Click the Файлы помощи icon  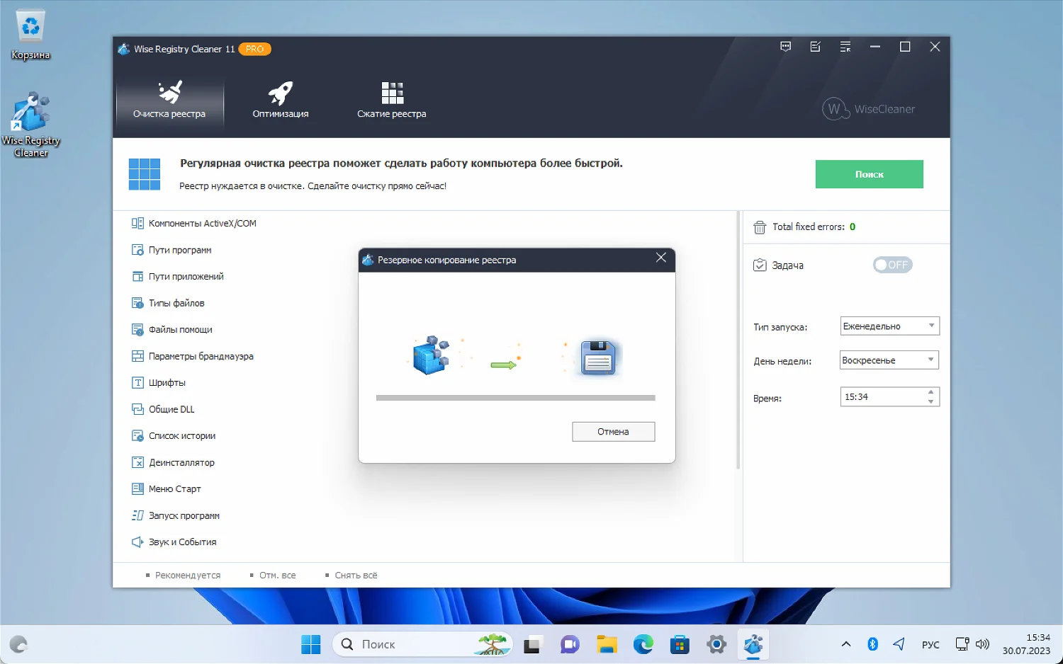point(137,329)
